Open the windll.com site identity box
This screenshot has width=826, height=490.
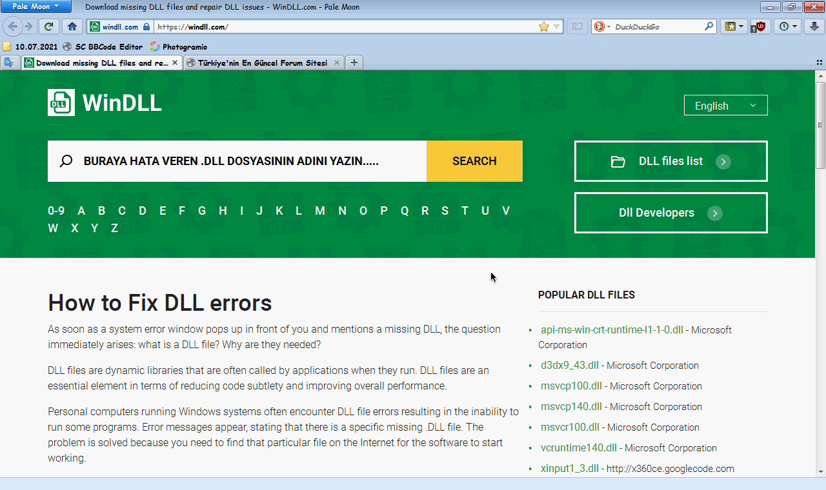click(120, 26)
